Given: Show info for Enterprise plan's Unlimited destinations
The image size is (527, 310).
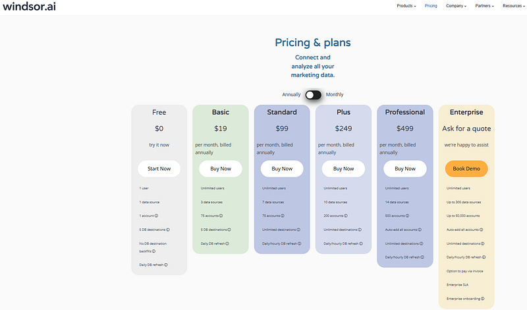Looking at the screenshot, I should [x=483, y=243].
